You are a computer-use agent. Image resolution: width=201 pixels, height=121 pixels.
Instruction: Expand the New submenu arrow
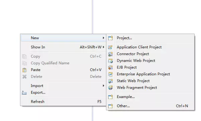(103, 38)
